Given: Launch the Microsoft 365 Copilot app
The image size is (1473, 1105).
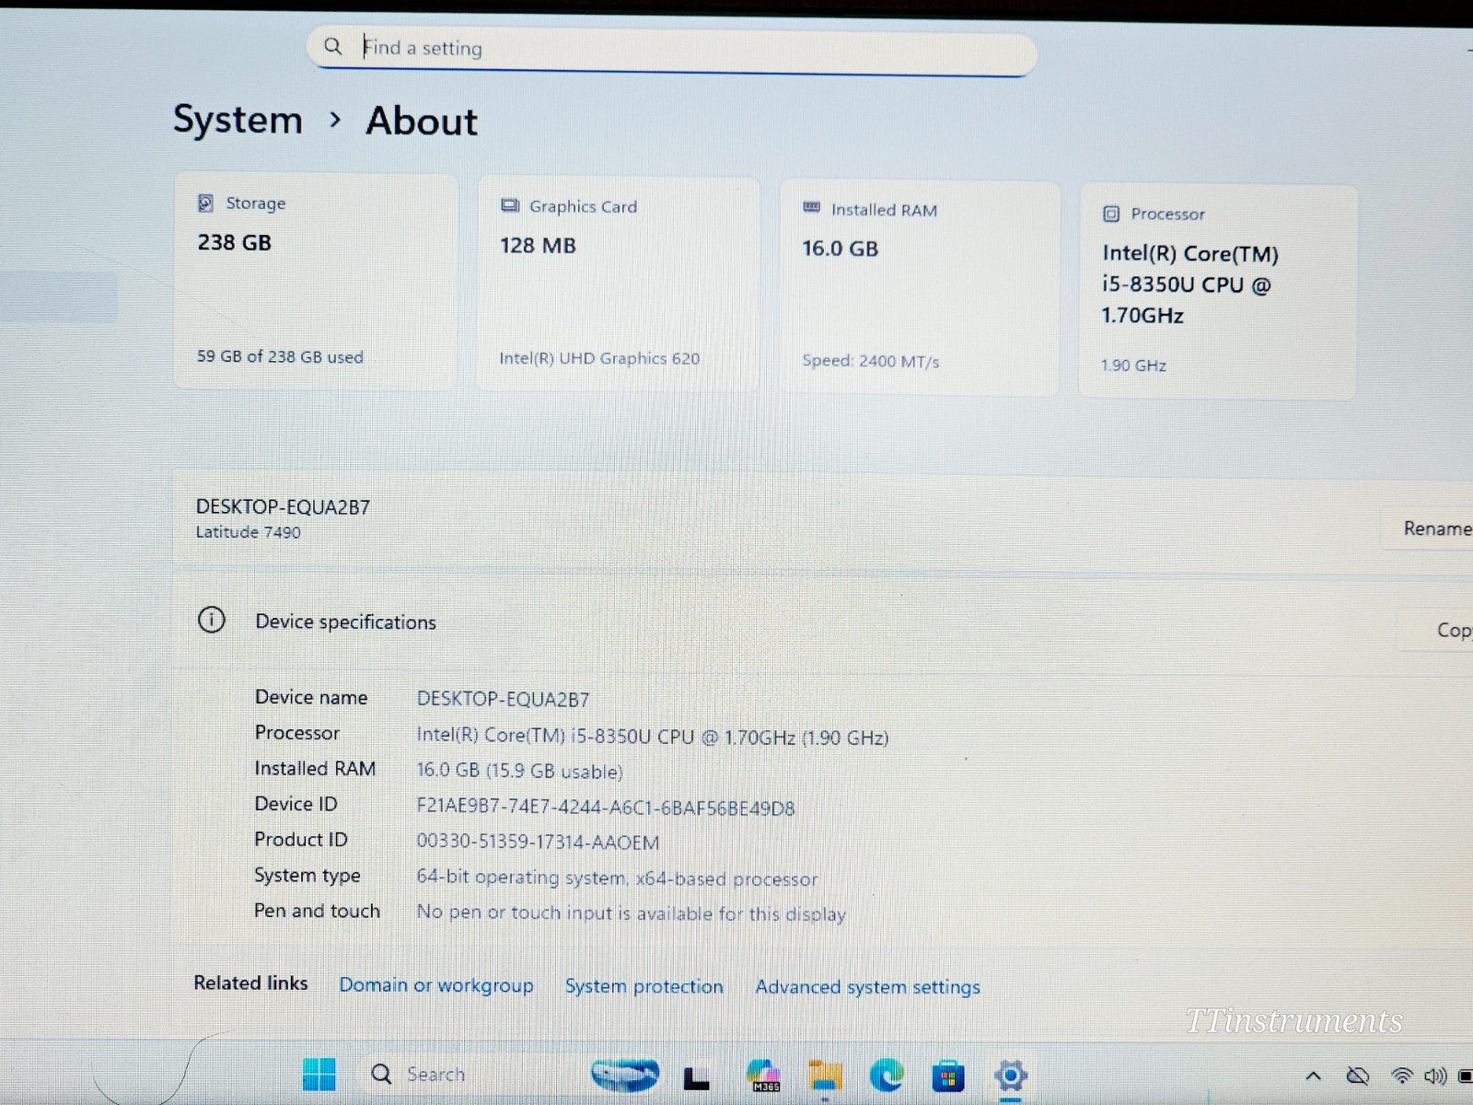Looking at the screenshot, I should (763, 1075).
